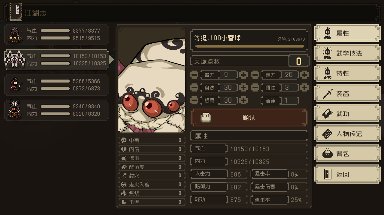Click the 中毒 skull status icon
This screenshot has height=215, width=384.
(123, 140)
